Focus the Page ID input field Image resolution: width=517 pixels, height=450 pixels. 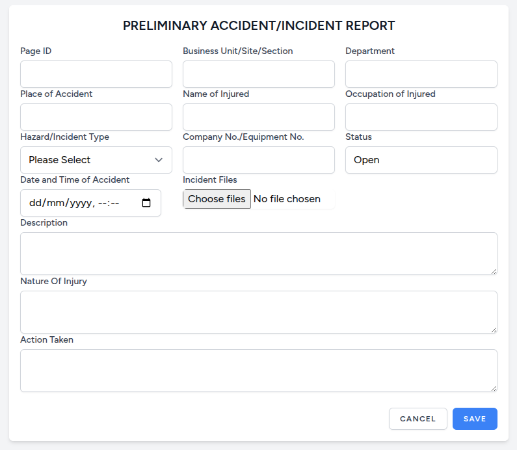click(x=96, y=74)
